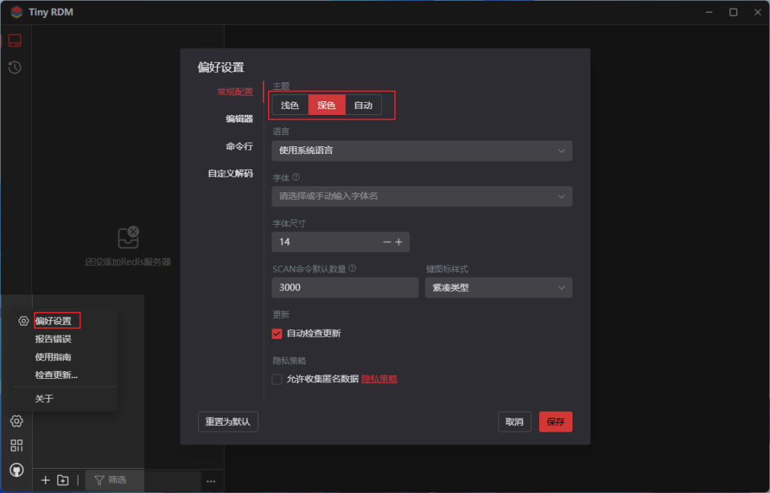
Task: Select the 浅色 (light) theme option
Action: coord(289,104)
